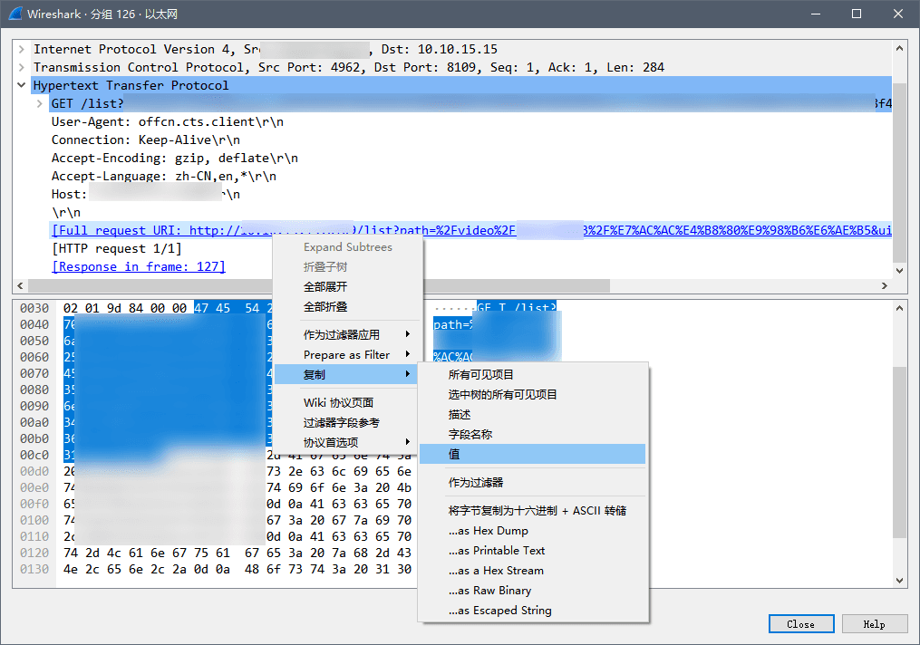The height and width of the screenshot is (645, 920).
Task: Click the hex pane's vertical scrollbar thumb
Action: click(x=899, y=452)
